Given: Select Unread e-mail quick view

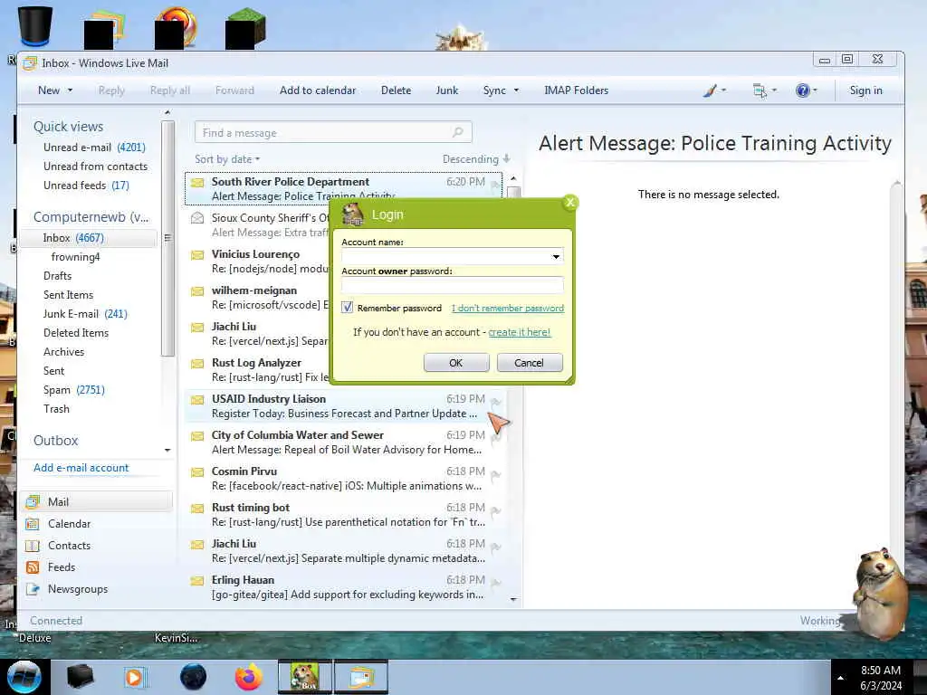Looking at the screenshot, I should (x=94, y=148).
